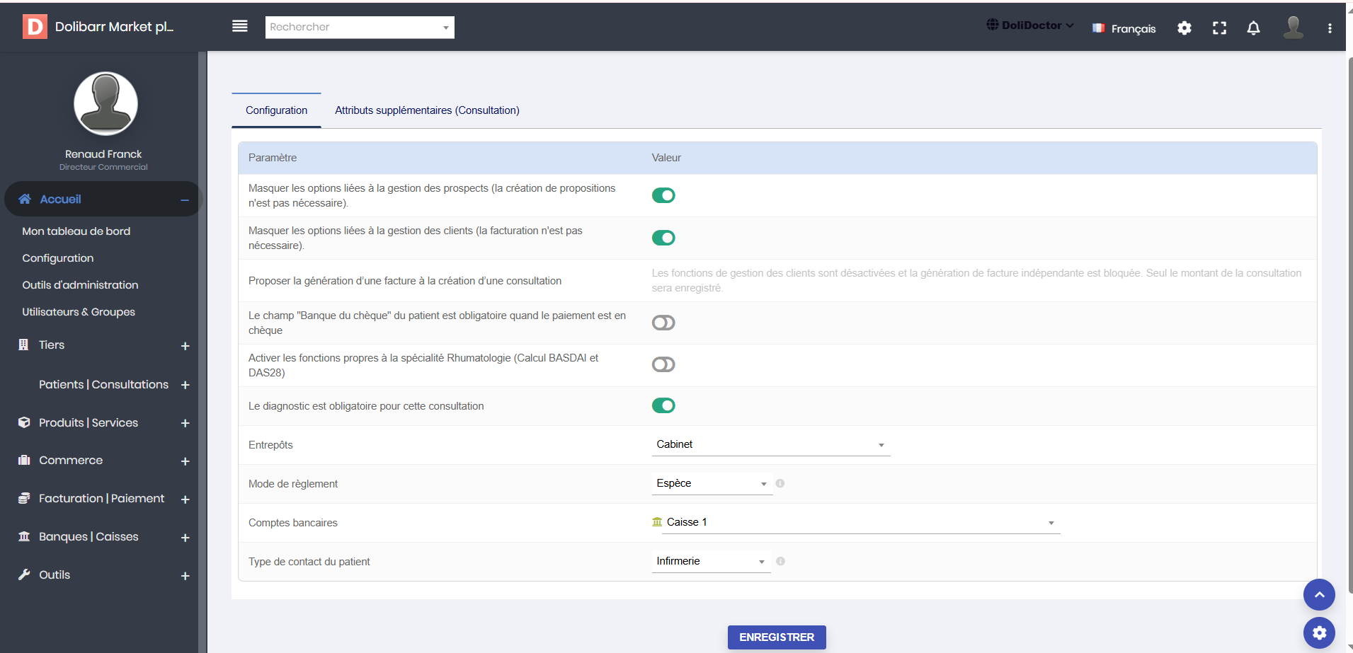Enable the Rhumatologie functions toggle
This screenshot has width=1353, height=653.
click(x=663, y=364)
